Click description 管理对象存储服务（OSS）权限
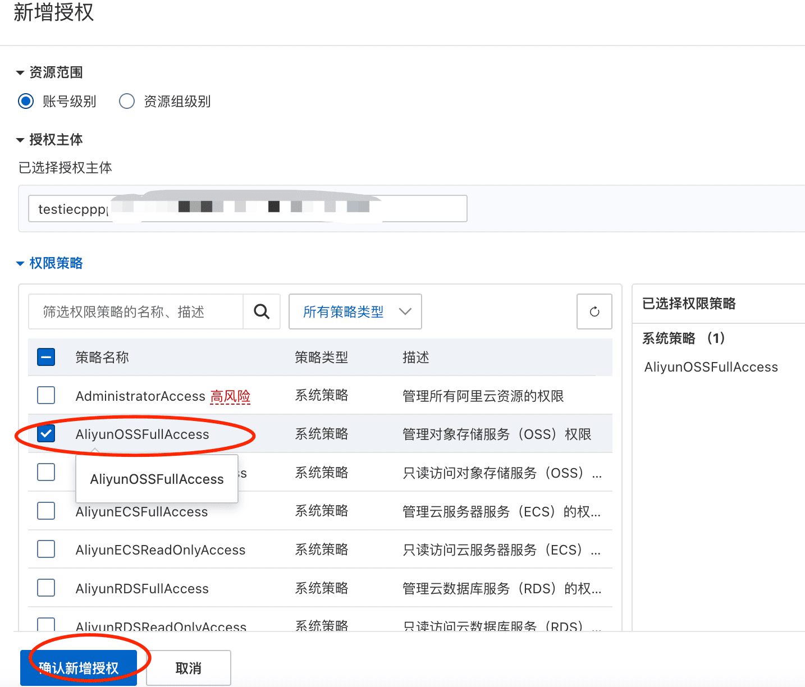Image resolution: width=805 pixels, height=687 pixels. tap(497, 434)
